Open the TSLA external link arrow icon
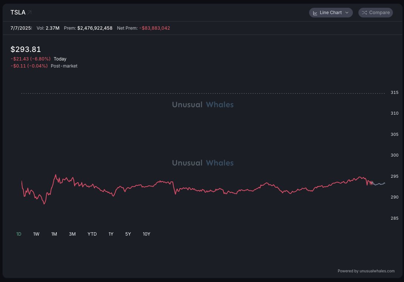 pyautogui.click(x=29, y=12)
